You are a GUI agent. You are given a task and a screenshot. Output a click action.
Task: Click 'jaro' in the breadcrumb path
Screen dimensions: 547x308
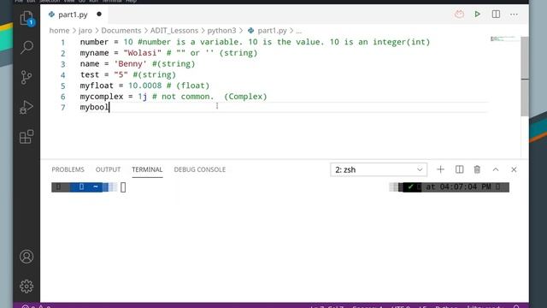click(x=85, y=31)
